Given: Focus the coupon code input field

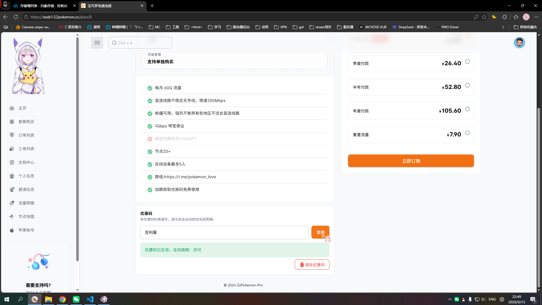Looking at the screenshot, I should tap(224, 232).
